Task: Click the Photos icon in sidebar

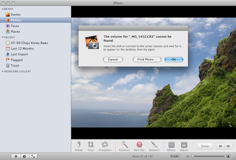Action: (8, 20)
